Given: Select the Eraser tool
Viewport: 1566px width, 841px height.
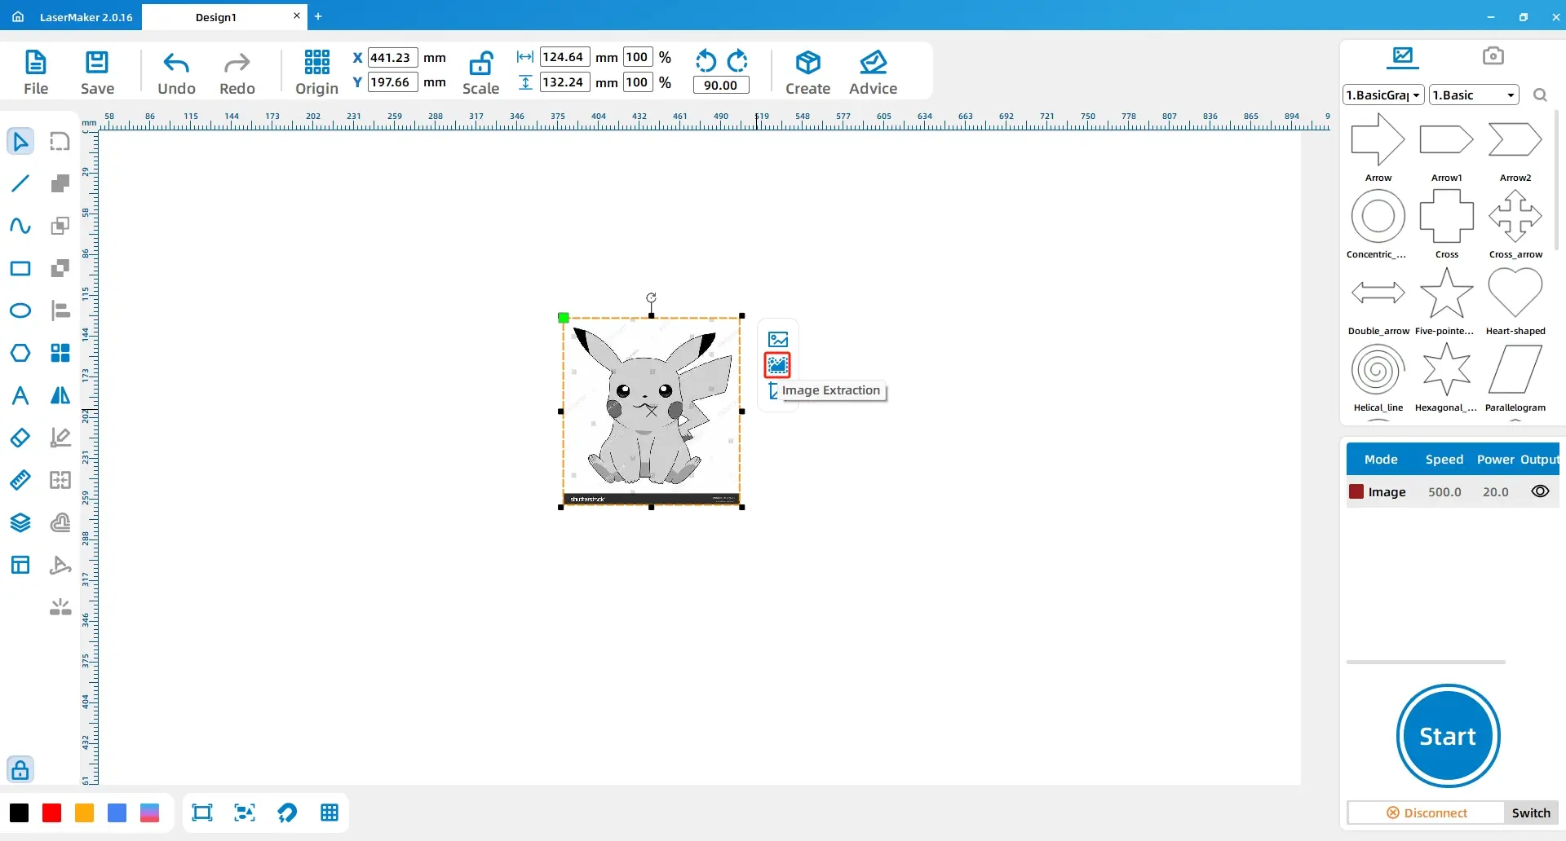Looking at the screenshot, I should click(20, 438).
